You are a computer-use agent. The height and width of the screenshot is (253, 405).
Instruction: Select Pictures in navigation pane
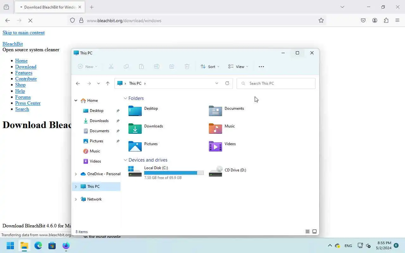coord(97,141)
